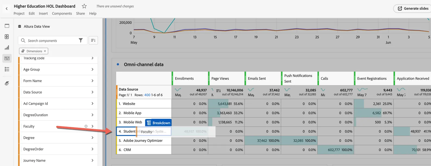
Task: Click the Enrollments sparkline trend icon
Action: coord(178,90)
